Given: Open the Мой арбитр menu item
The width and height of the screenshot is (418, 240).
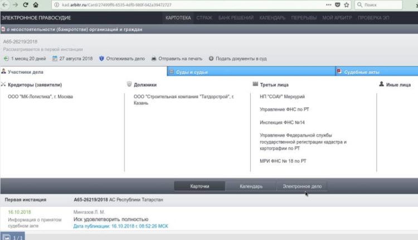Looking at the screenshot, I should 337,18.
